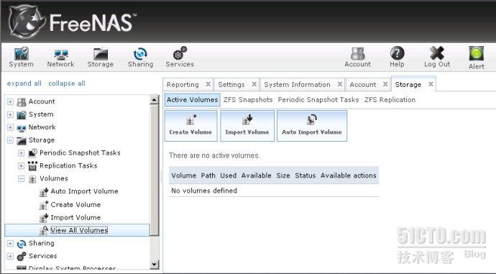Viewport: 496px width, 274px height.
Task: Expand the Network tree node
Action: (x=10, y=127)
